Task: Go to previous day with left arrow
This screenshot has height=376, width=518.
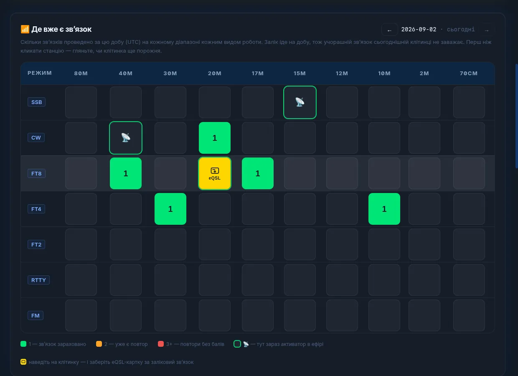Action: coord(389,30)
